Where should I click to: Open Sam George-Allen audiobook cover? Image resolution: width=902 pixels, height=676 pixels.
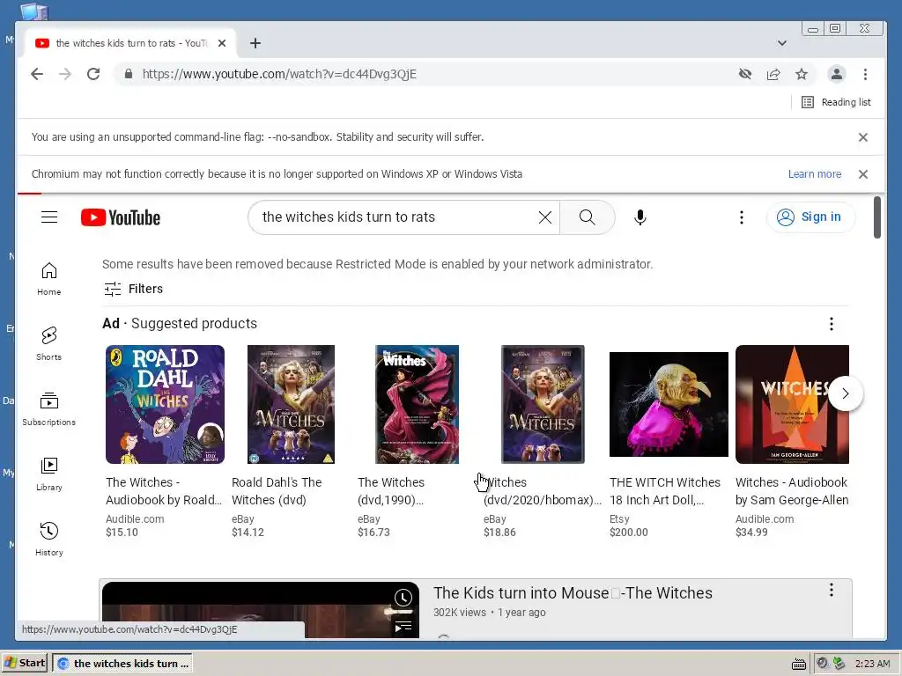click(x=792, y=404)
